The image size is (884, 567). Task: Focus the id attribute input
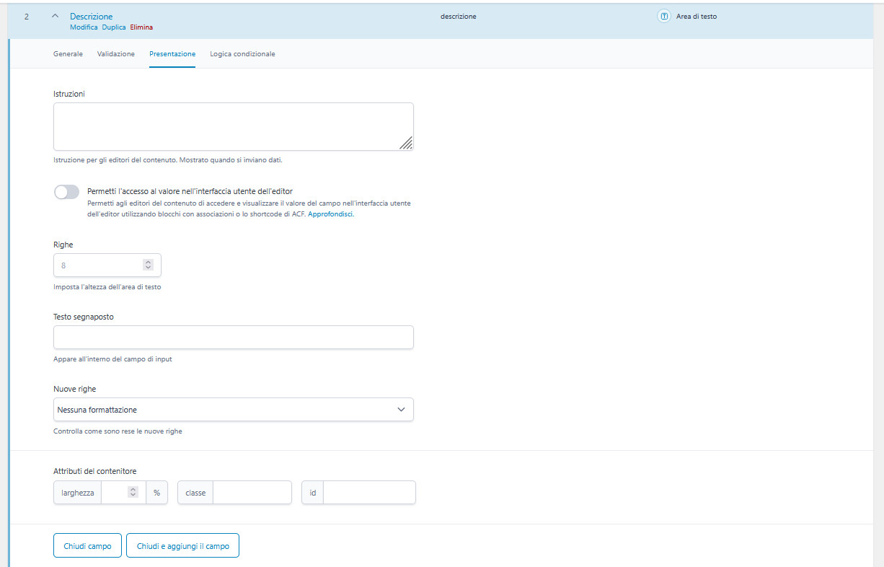(369, 493)
